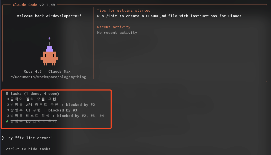271x155 pixels.
Task: Click the chevron before "blocked by #2"
Action: 62,105
